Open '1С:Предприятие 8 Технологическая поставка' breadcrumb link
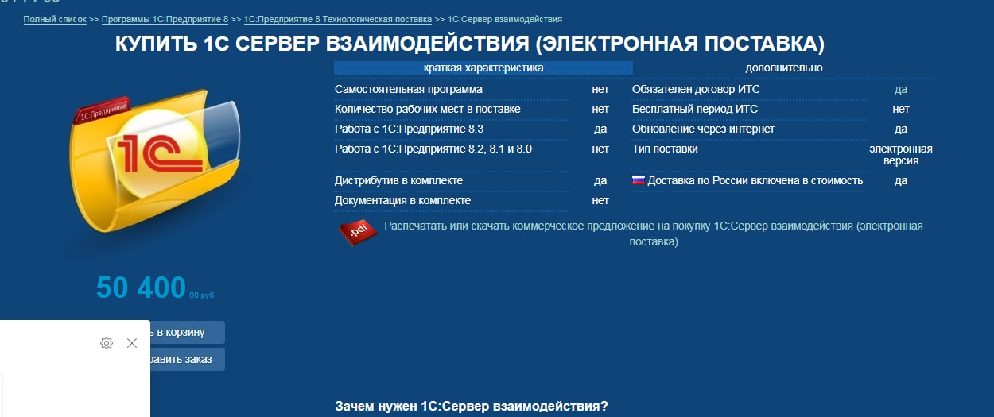994x417 pixels. click(338, 18)
